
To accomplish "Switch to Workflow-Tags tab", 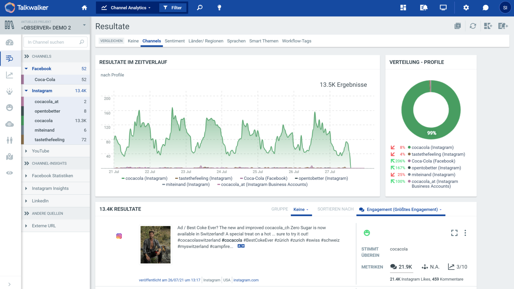I will point(297,41).
